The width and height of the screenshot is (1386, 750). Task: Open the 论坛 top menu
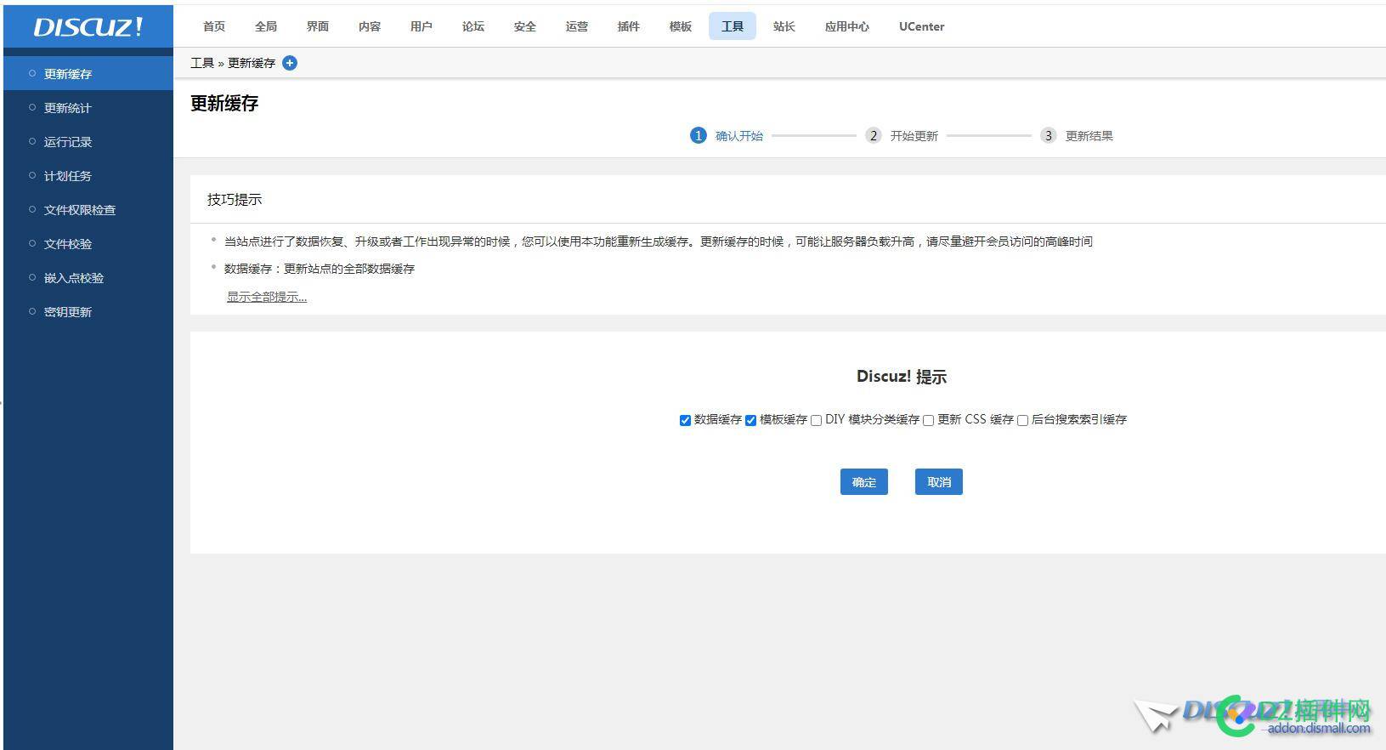tap(473, 26)
